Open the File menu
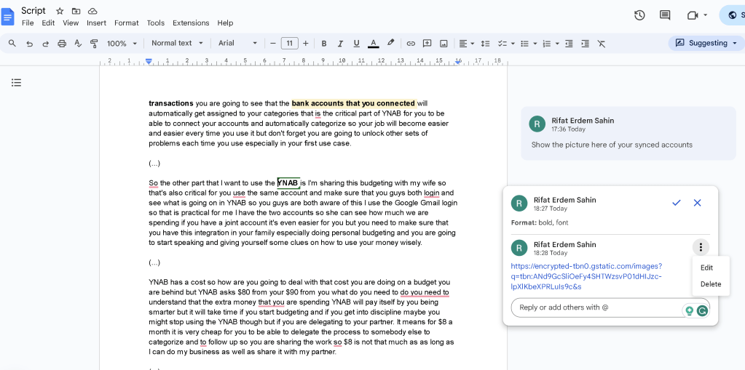The width and height of the screenshot is (745, 370). [28, 23]
